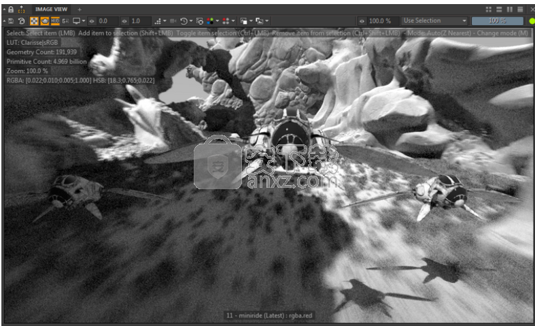535x326 pixels.
Task: Click the Primitive Count: 4.969 billion text
Action: [47, 62]
